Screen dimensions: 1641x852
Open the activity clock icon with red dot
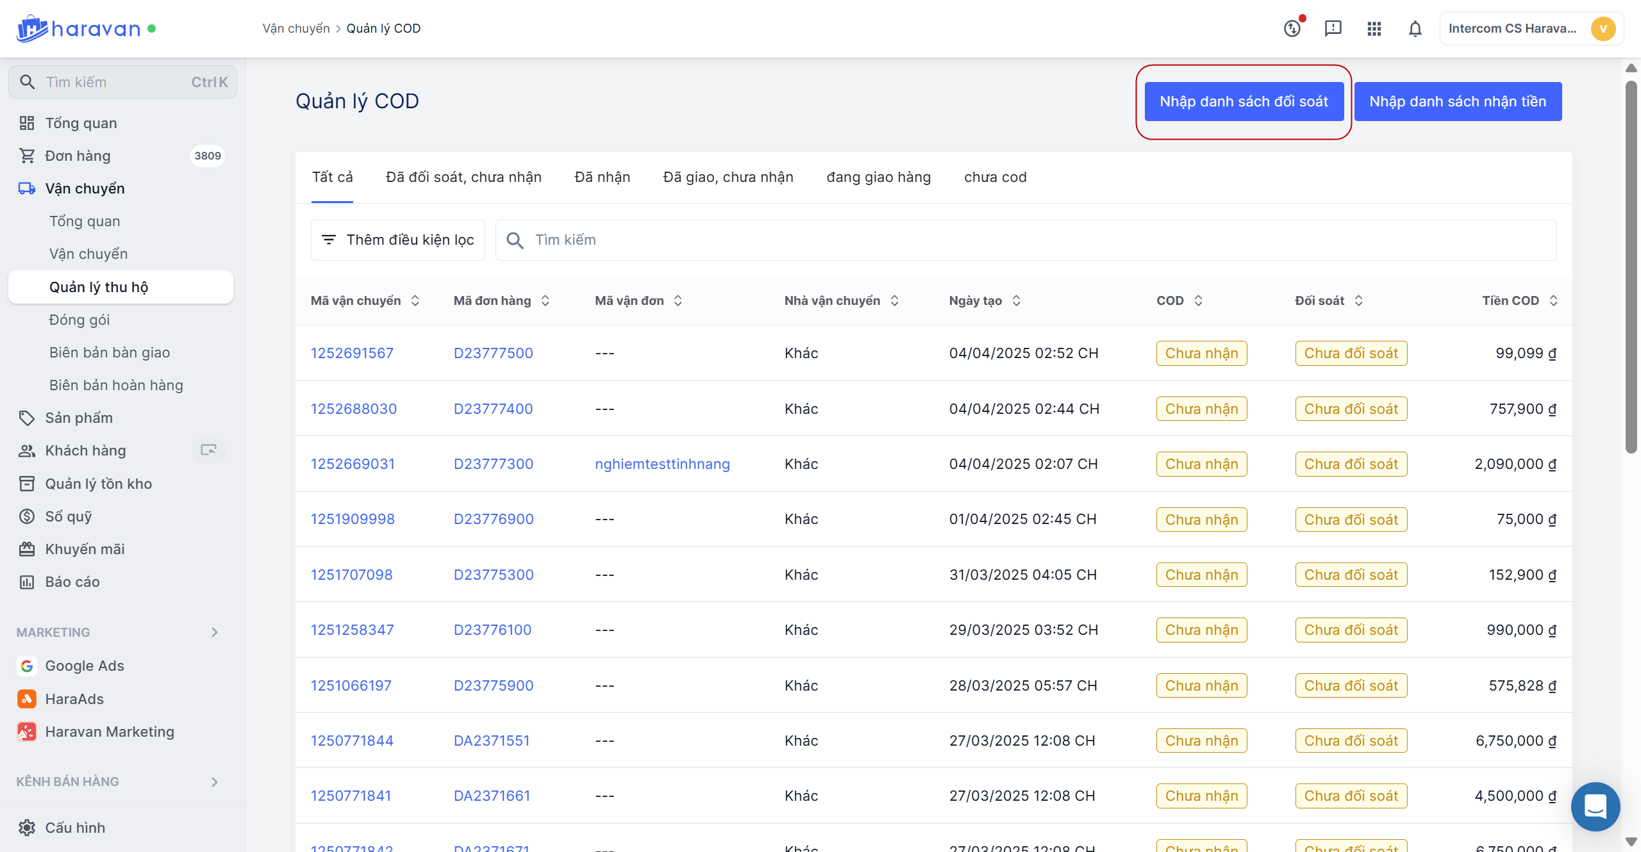click(1292, 29)
